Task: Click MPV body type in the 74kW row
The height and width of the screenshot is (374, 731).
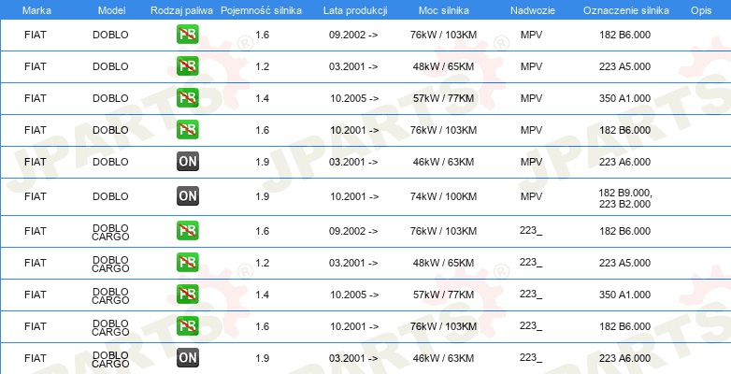Action: click(532, 196)
